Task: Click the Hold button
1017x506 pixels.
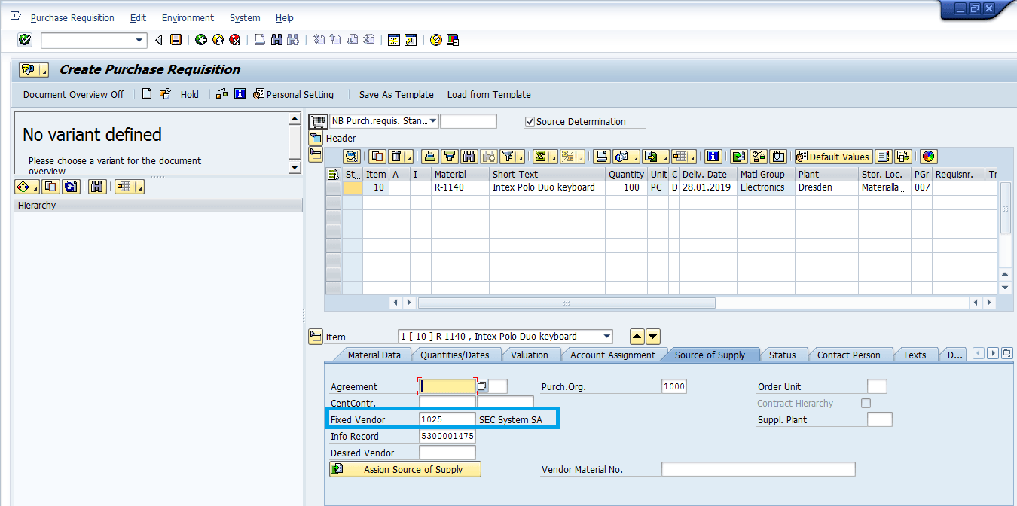Action: click(x=190, y=94)
